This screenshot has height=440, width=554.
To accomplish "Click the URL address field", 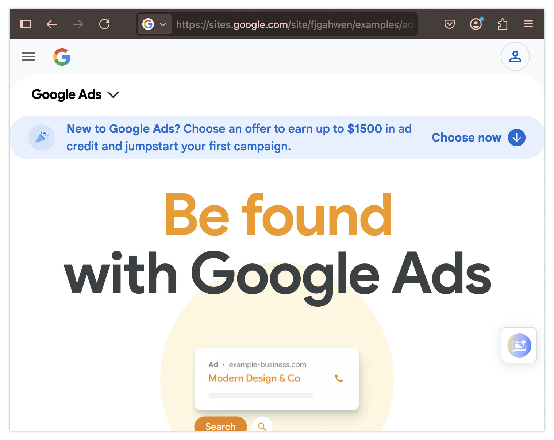I will (x=294, y=24).
